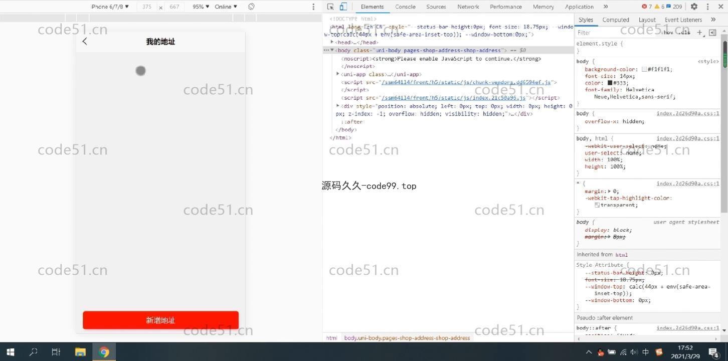Image resolution: width=728 pixels, height=361 pixels.
Task: Open the Windows Start menu
Action: click(x=10, y=352)
